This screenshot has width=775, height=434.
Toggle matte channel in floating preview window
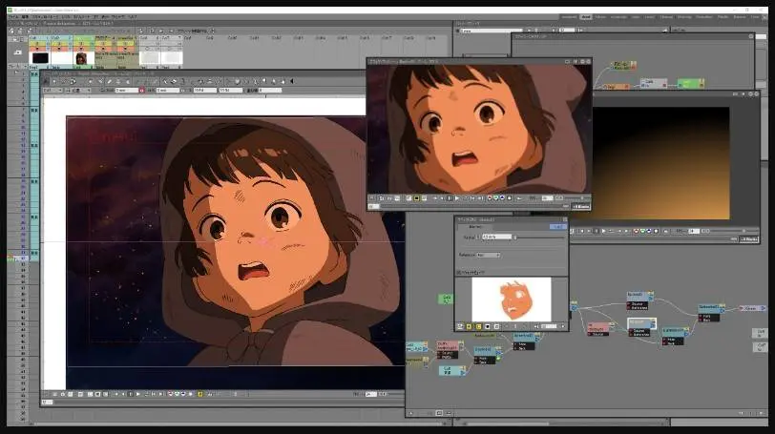[509, 198]
